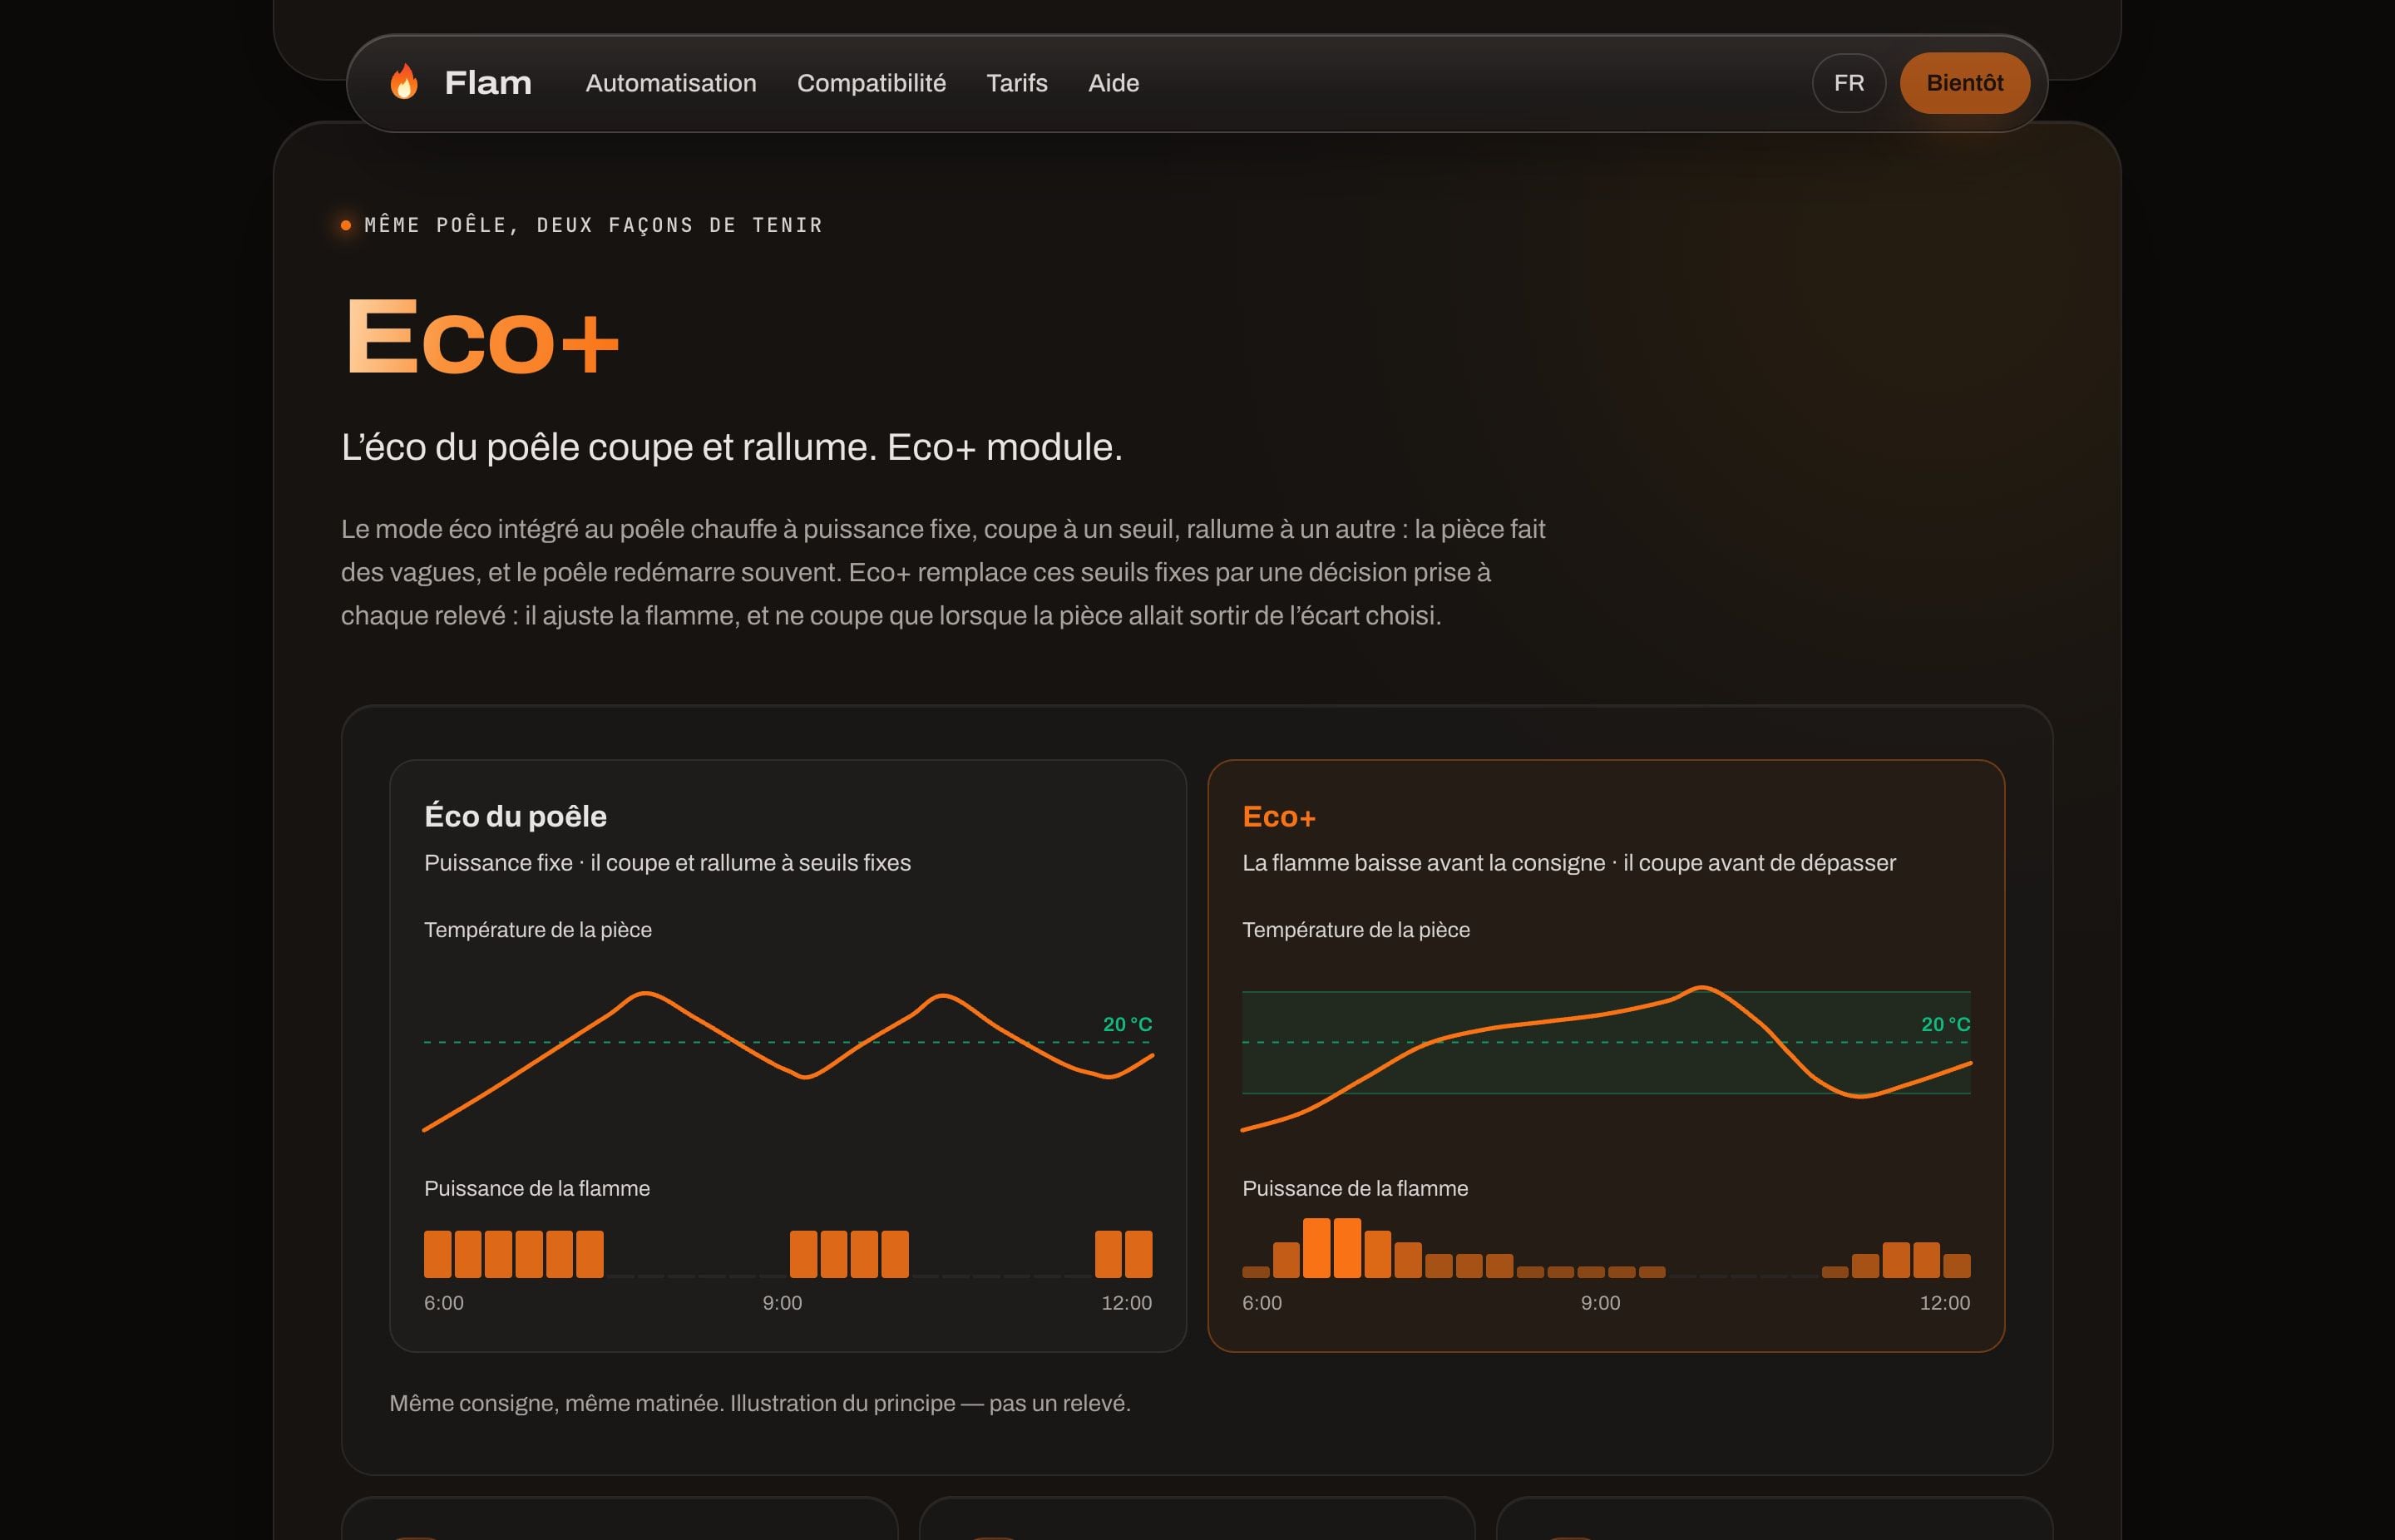
Task: Open the Automatisation menu item
Action: 671,83
